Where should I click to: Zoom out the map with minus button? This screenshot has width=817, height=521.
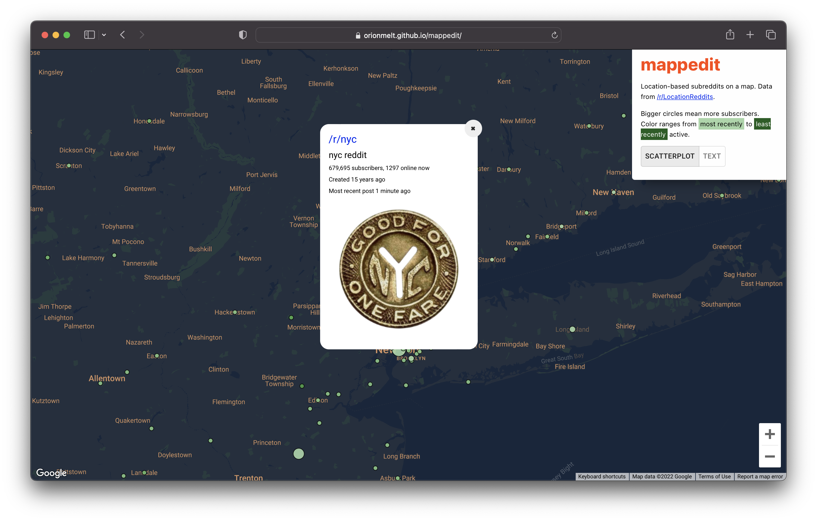pyautogui.click(x=769, y=456)
